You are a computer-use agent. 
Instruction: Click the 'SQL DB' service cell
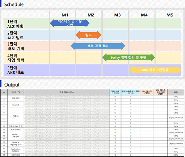coord(16,105)
